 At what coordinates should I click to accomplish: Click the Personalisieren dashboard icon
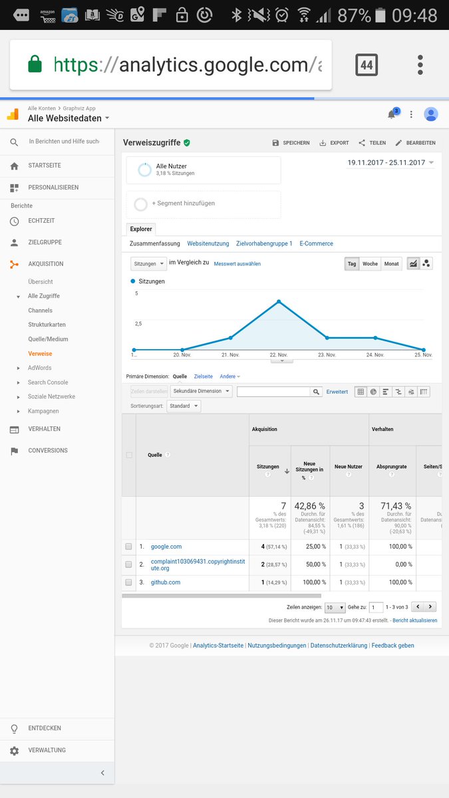point(14,188)
